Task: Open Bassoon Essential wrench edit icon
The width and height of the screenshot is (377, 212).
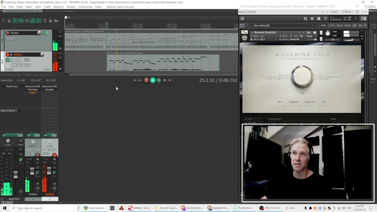Action: [244, 32]
